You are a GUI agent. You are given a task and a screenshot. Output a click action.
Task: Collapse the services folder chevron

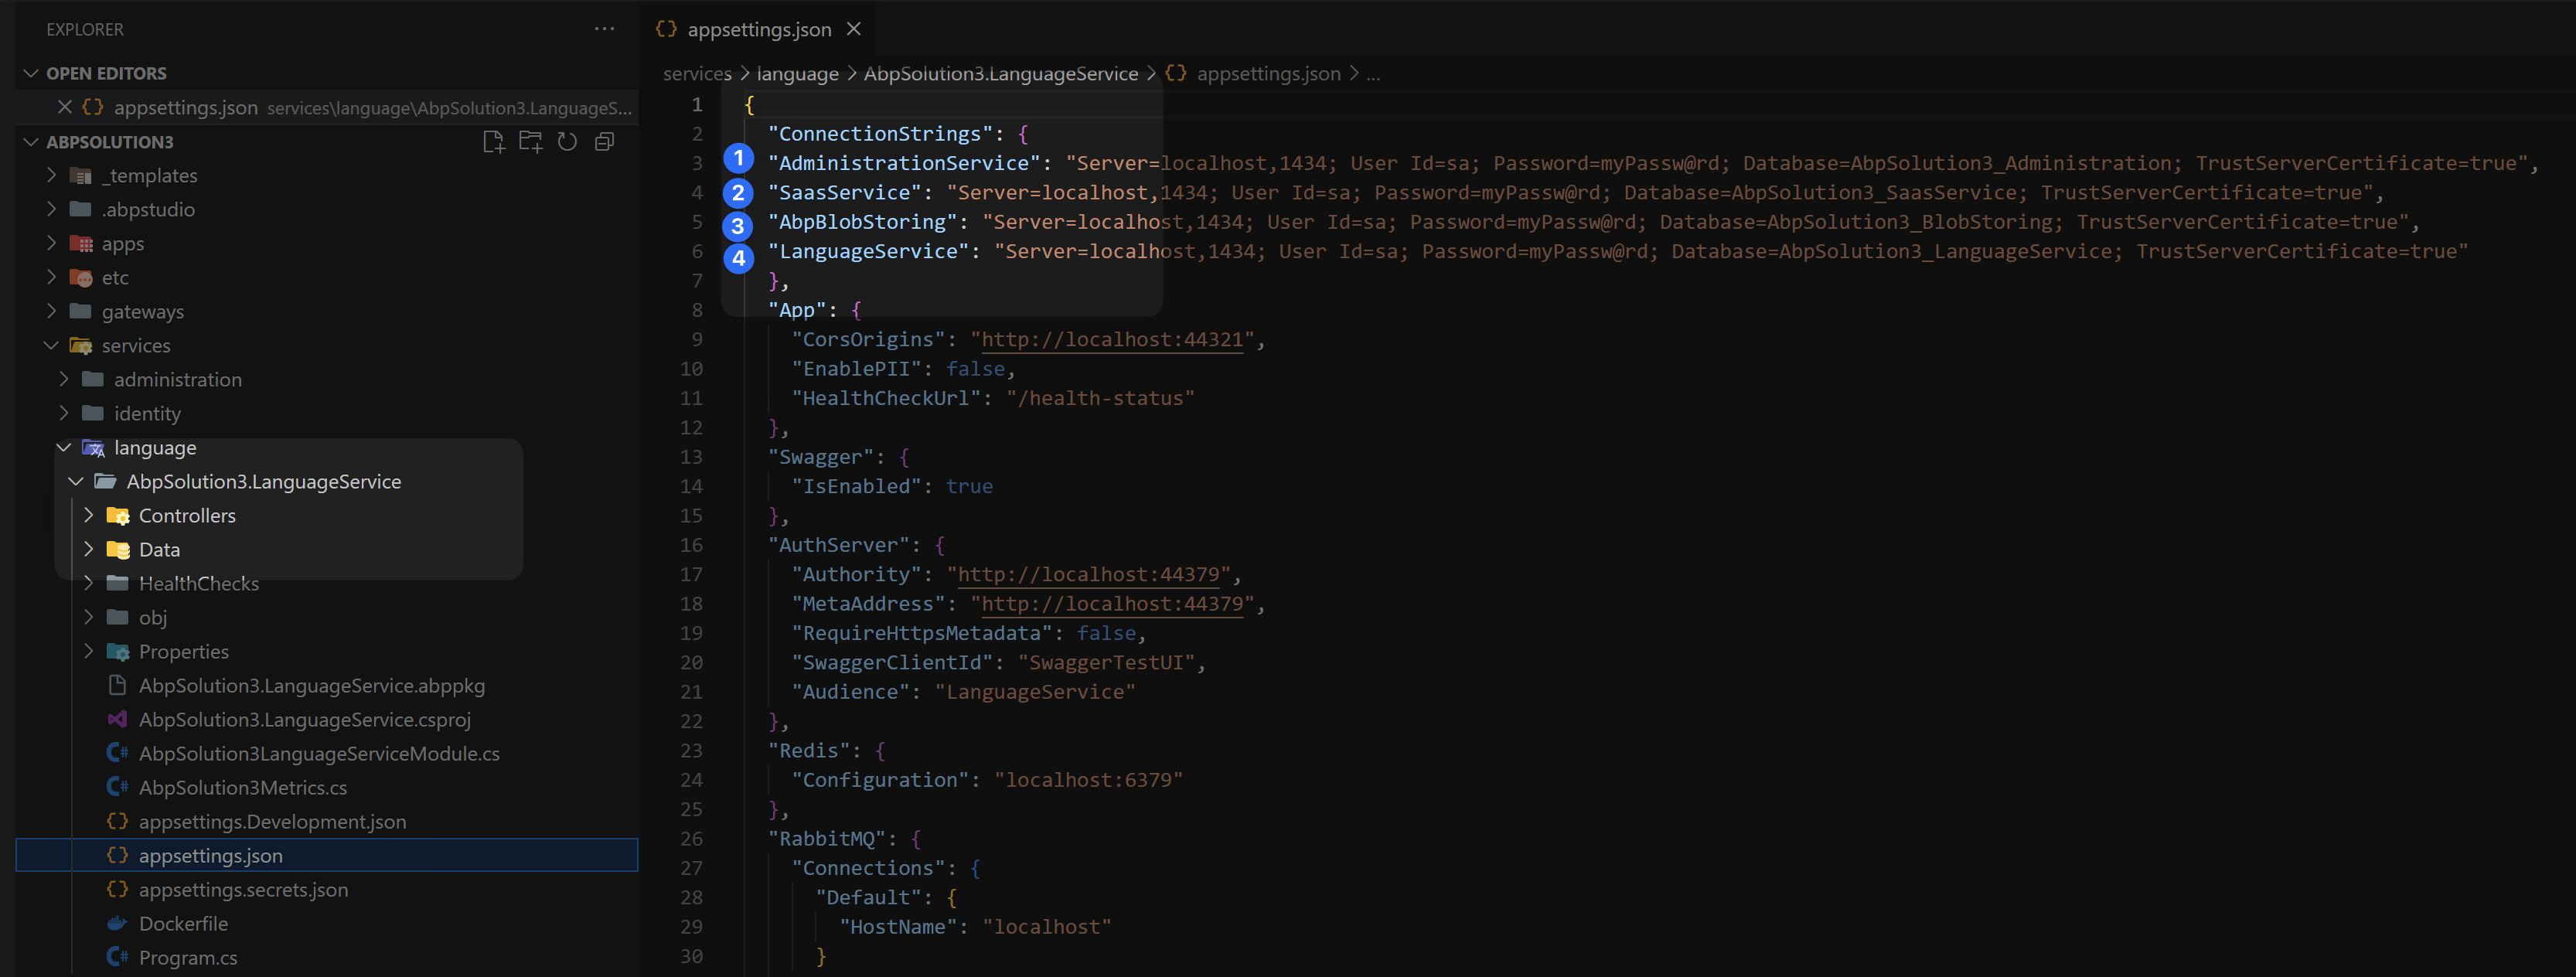52,346
